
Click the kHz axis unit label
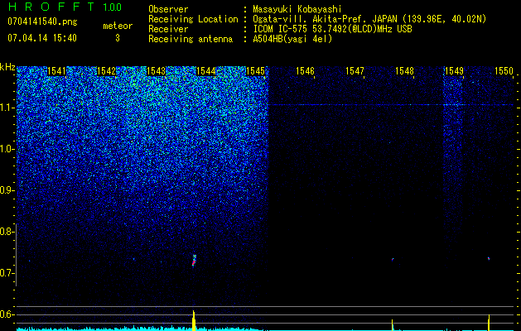7,68
